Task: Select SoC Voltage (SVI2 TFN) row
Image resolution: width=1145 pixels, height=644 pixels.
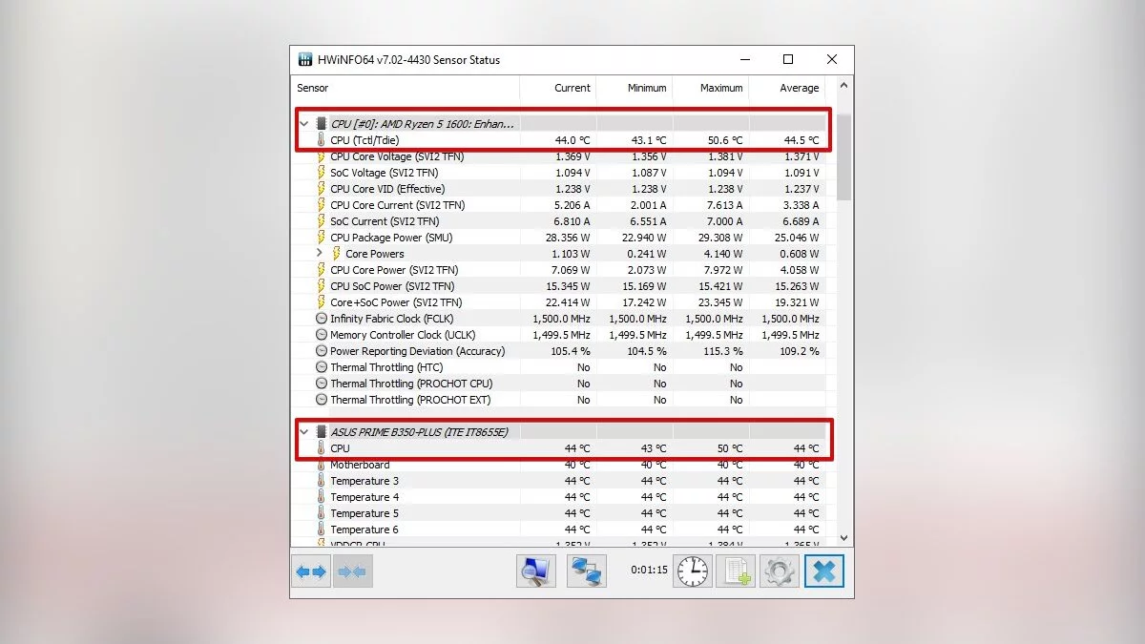Action: point(559,173)
